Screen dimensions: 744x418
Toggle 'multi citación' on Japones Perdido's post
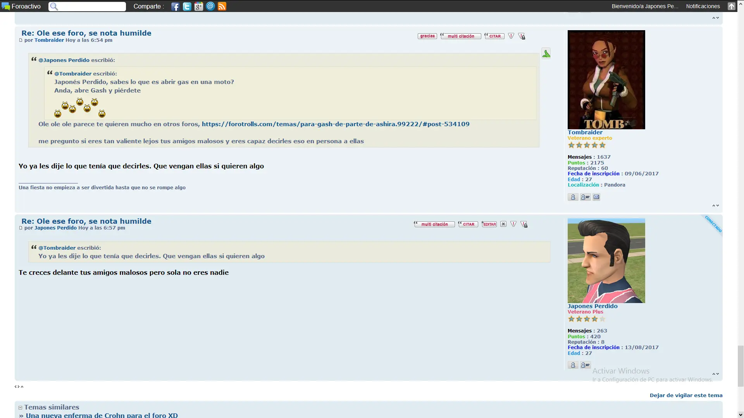pyautogui.click(x=434, y=224)
